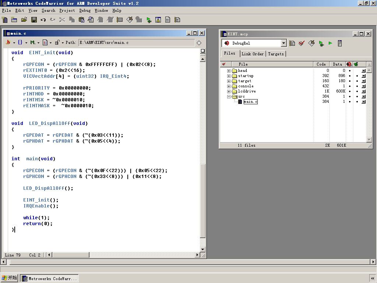377x283 pixels.
Task: Click the Open file folder icon
Action: [24, 20]
